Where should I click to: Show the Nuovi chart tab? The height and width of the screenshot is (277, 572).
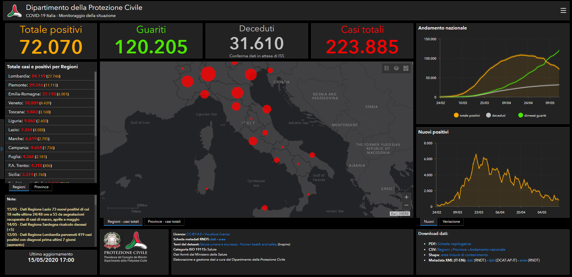[x=429, y=222]
